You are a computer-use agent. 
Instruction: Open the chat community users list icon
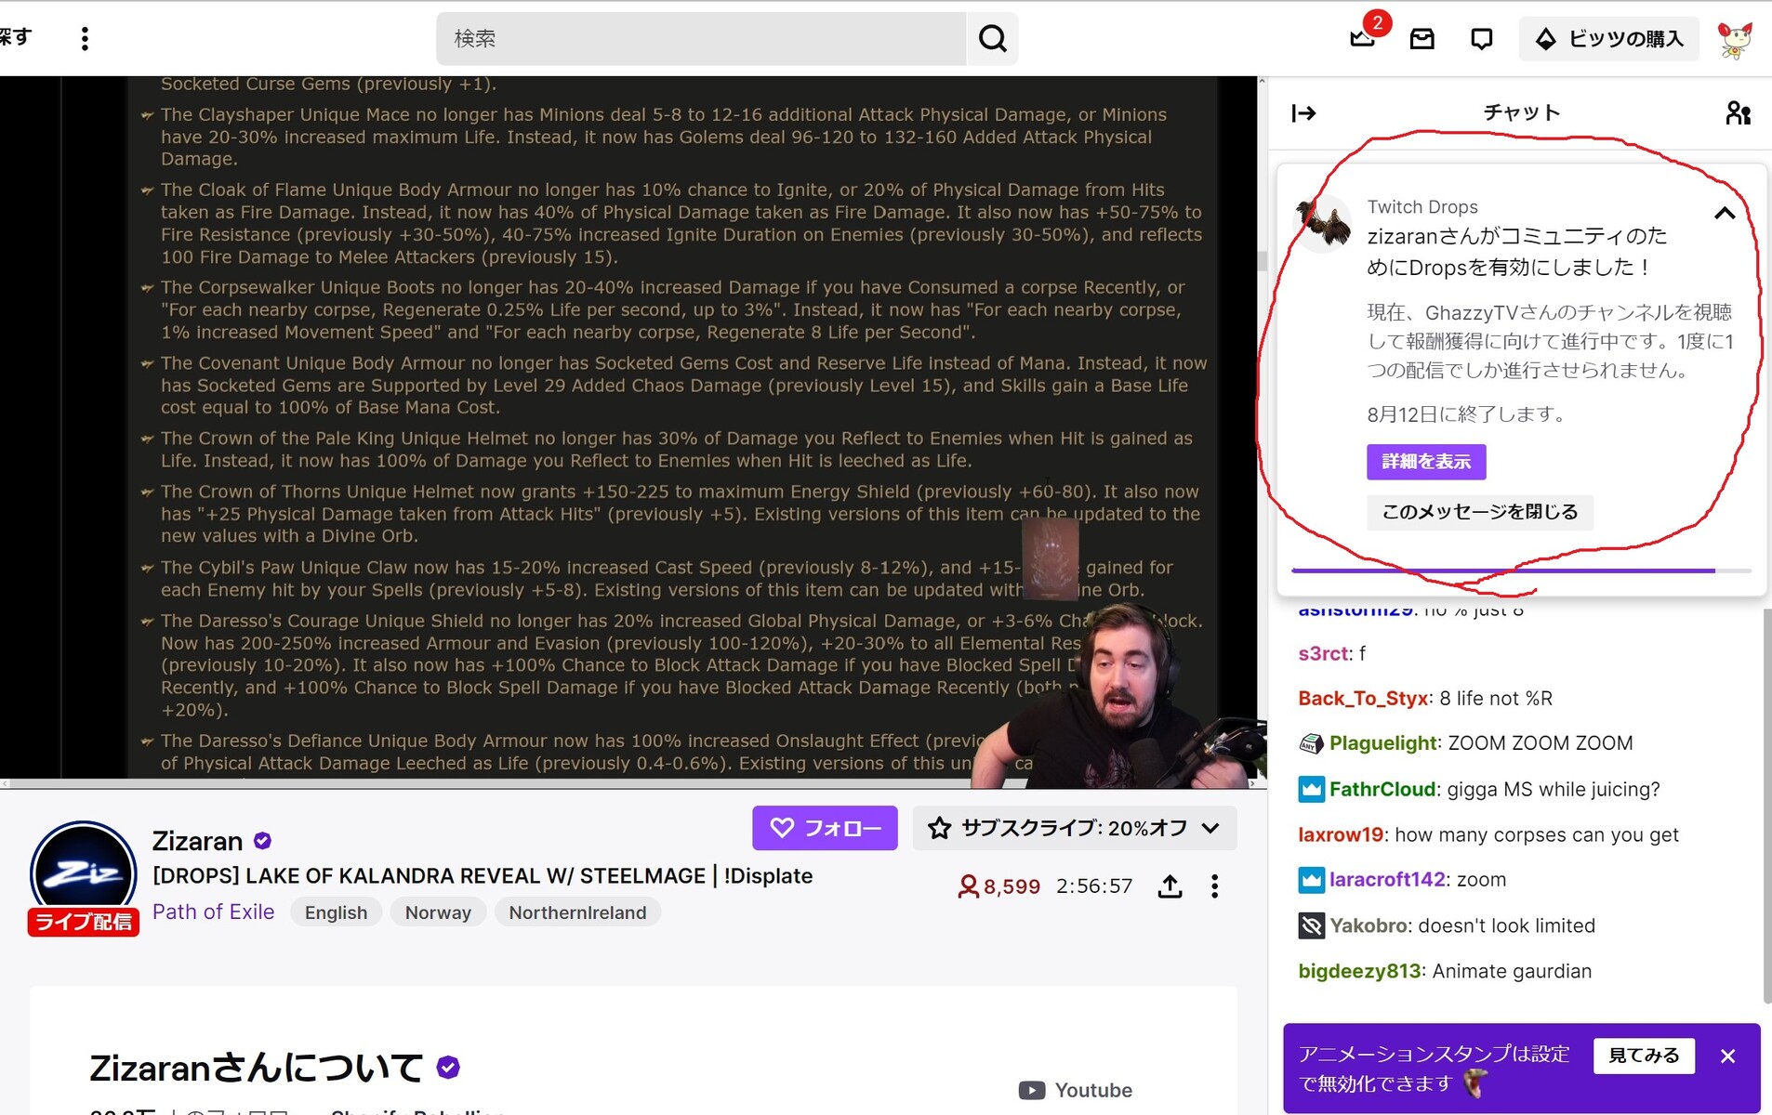[1738, 113]
